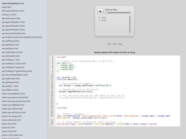
Task: Open api-onReady-2-option.html link
Action: pyautogui.click(x=14, y=63)
